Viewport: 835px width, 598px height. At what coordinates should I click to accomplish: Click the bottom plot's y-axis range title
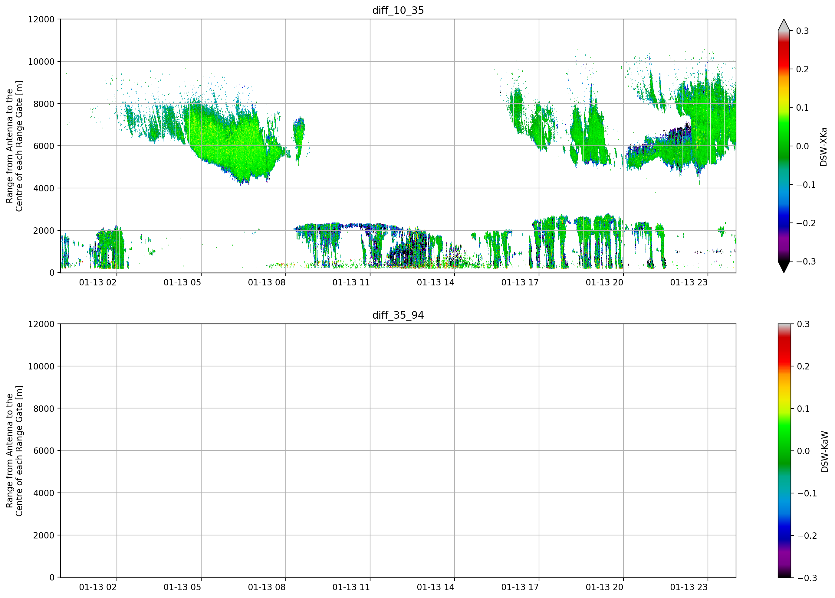14,451
